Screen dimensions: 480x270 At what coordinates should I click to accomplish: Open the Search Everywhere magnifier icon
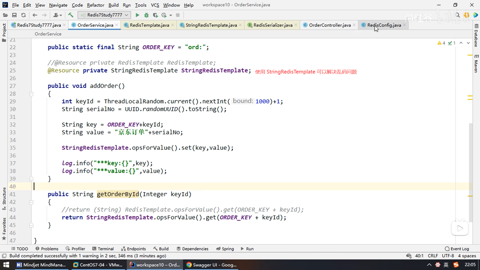point(457,15)
